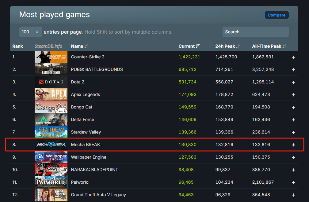Open the Mecha BREAK logo thumbnail
This screenshot has width=309, height=202.
tap(51, 145)
